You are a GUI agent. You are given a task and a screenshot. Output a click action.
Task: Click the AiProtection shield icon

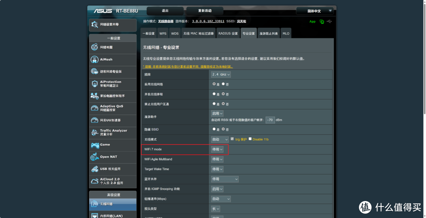coord(95,84)
